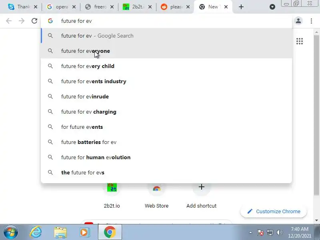Viewport: 320px width, 240px height.
Task: Select 'future for ev - Google Search' suggestion
Action: 166,36
